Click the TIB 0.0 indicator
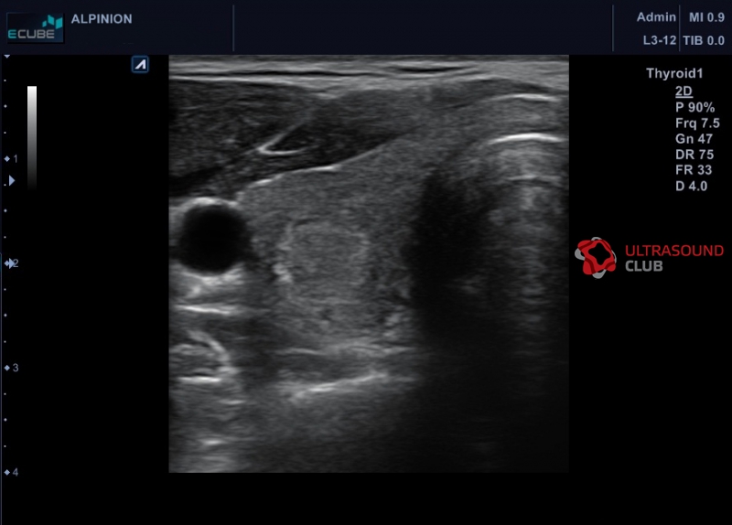732x525 pixels. pos(704,40)
